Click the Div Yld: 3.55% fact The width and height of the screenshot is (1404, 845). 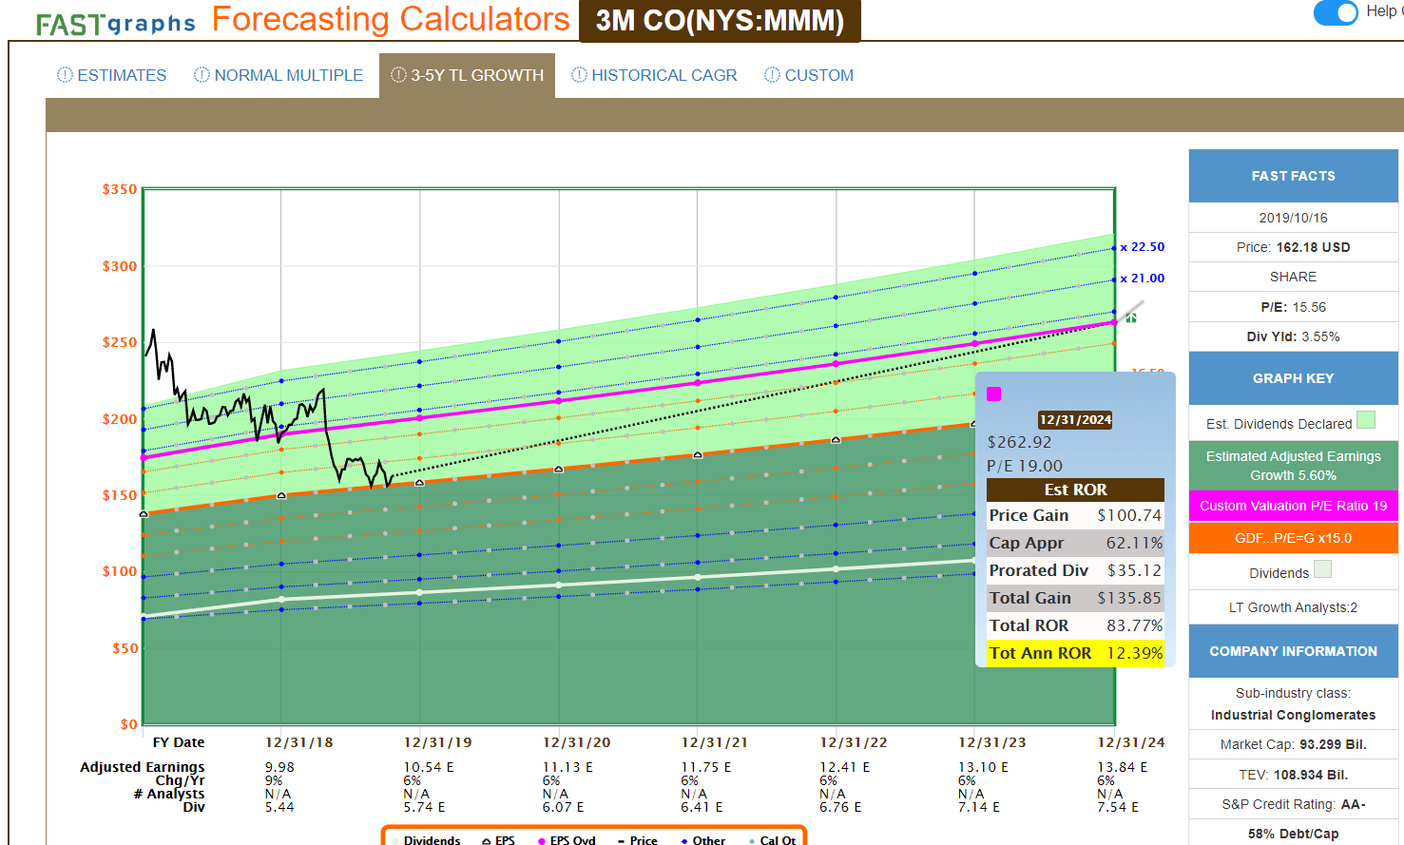[x=1293, y=336]
